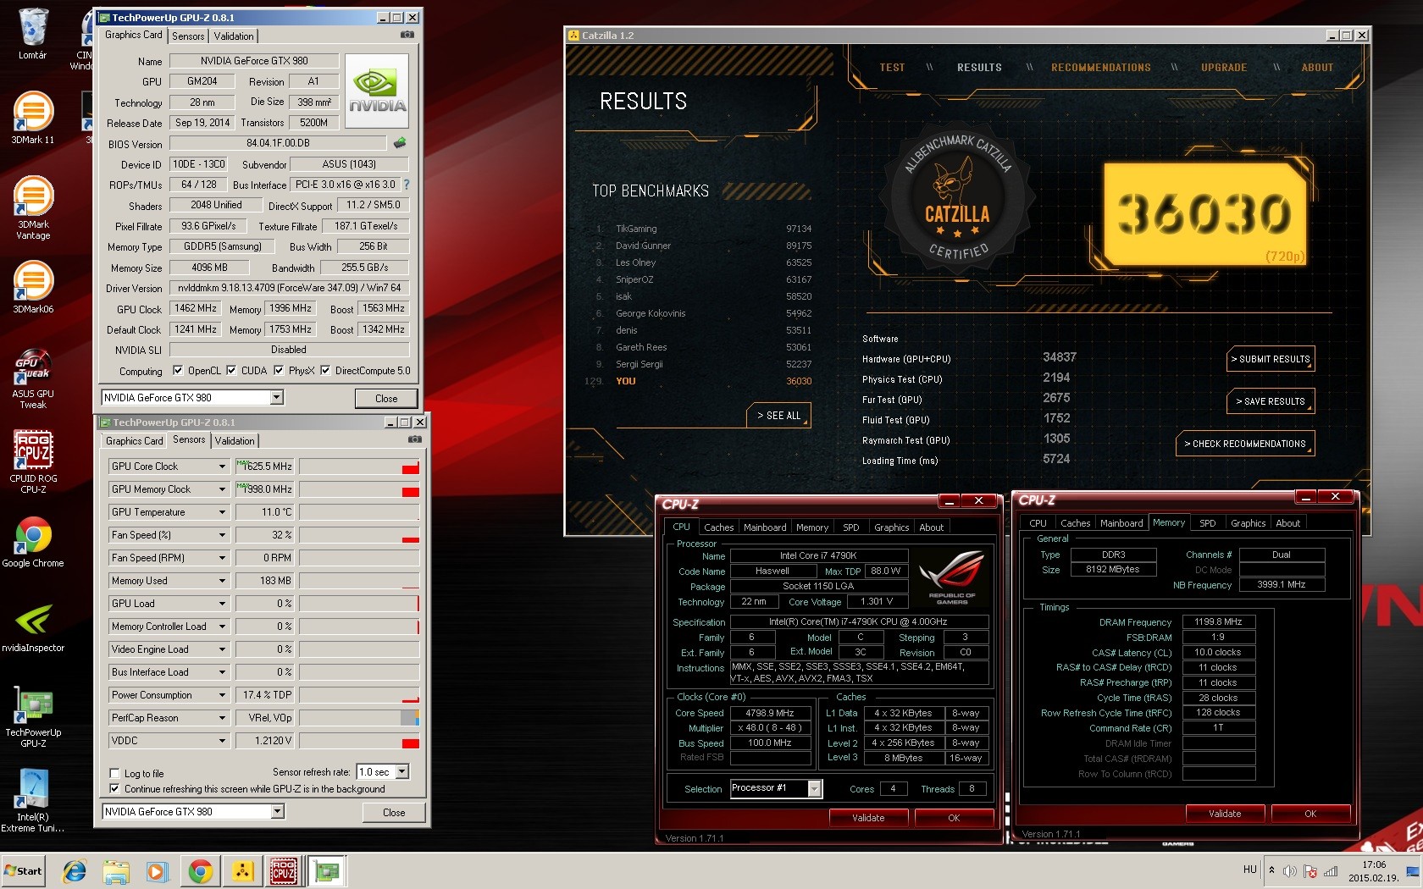Open the CPUID ROG CPU-Z desktop shortcut
The image size is (1423, 889).
[33, 461]
